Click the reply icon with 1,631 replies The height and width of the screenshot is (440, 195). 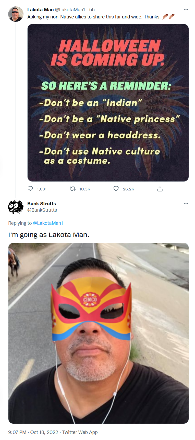pos(30,189)
